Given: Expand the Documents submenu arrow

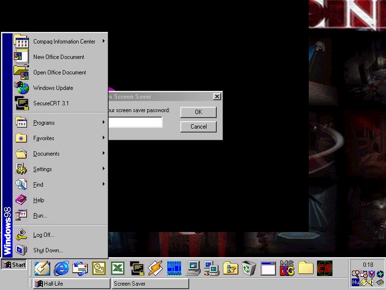Looking at the screenshot, I should coord(104,153).
